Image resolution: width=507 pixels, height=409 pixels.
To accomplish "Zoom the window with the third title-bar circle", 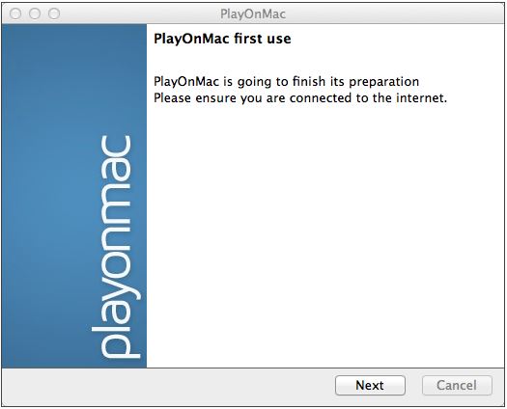I will tap(54, 14).
